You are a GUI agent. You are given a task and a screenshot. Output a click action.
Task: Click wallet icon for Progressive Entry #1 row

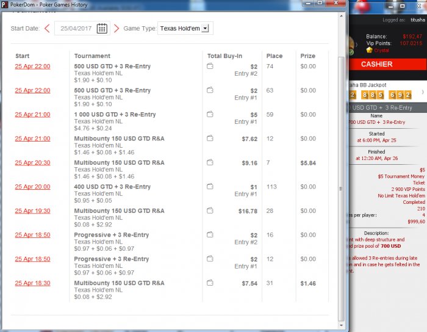click(210, 259)
